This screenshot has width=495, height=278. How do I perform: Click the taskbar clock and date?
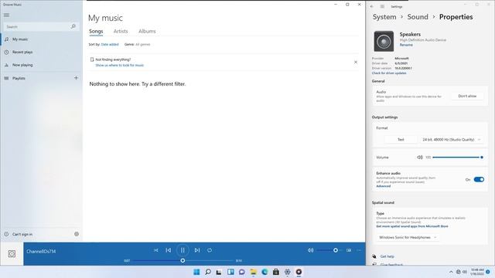click(x=477, y=272)
